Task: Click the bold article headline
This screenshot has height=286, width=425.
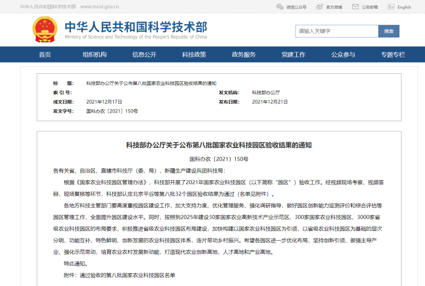Action: pyautogui.click(x=219, y=145)
